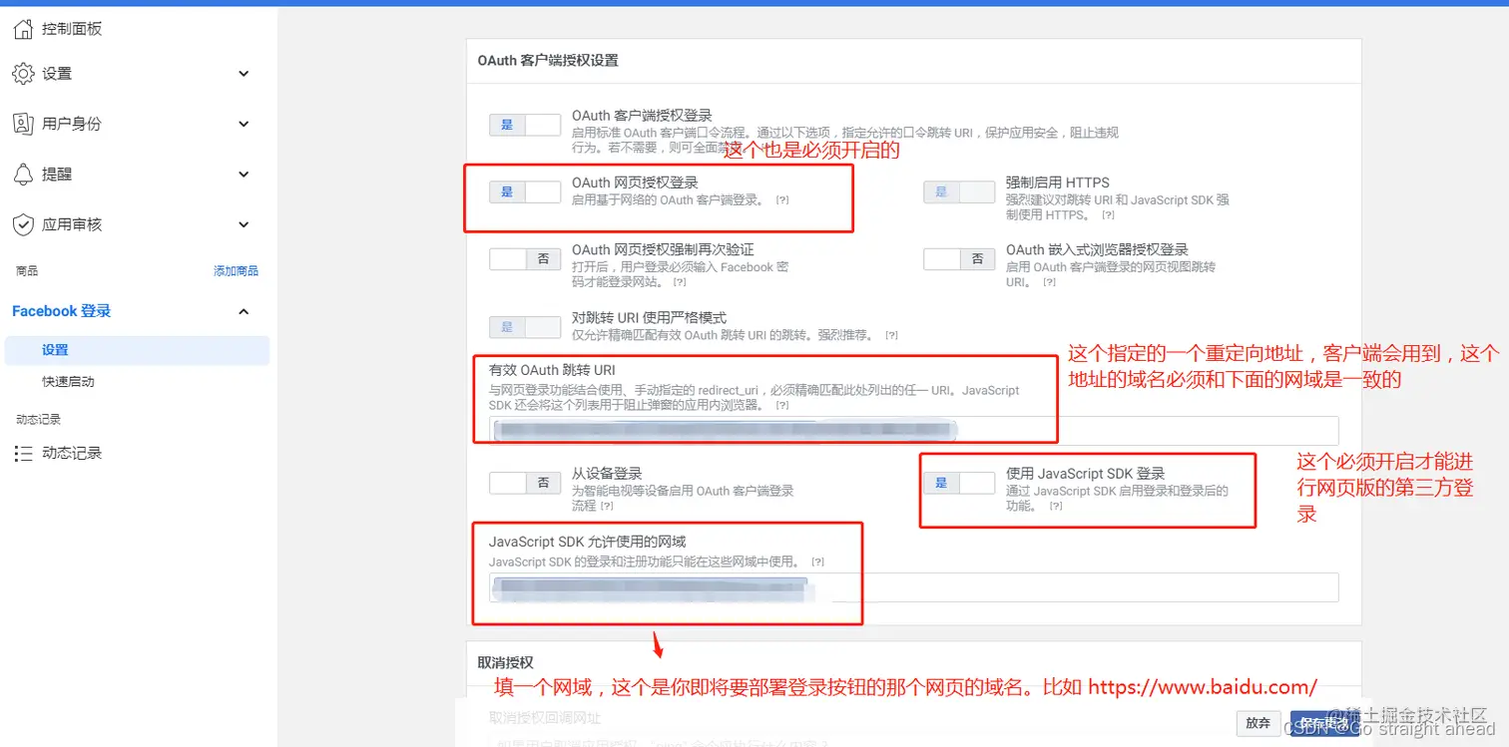Open help [?] for 使用 JavaScript SDK 登录

(x=1056, y=507)
